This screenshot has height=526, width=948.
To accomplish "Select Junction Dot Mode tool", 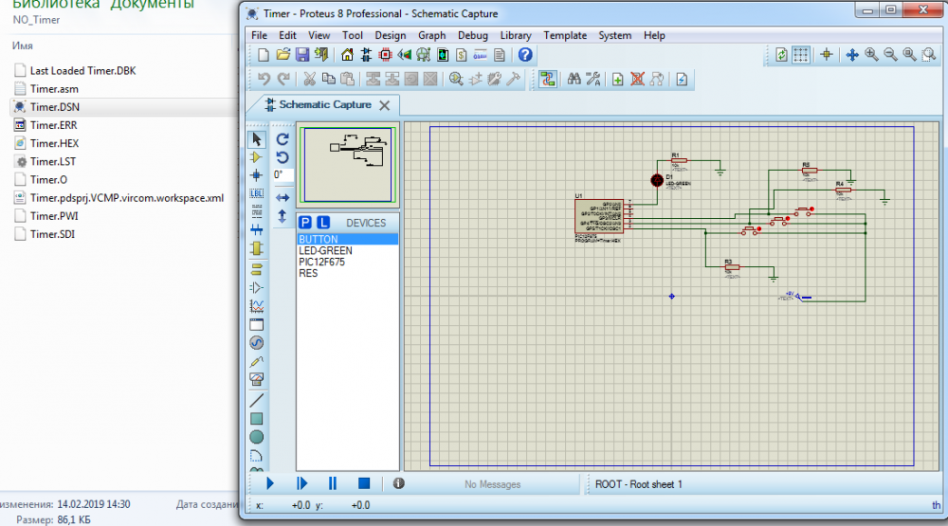I will coord(256,176).
